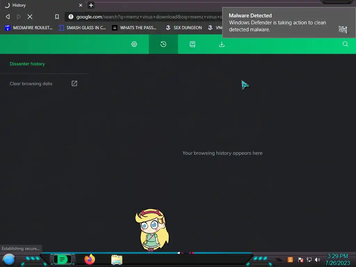Open the settings gear section
This screenshot has width=356, height=267.
[x=134, y=44]
